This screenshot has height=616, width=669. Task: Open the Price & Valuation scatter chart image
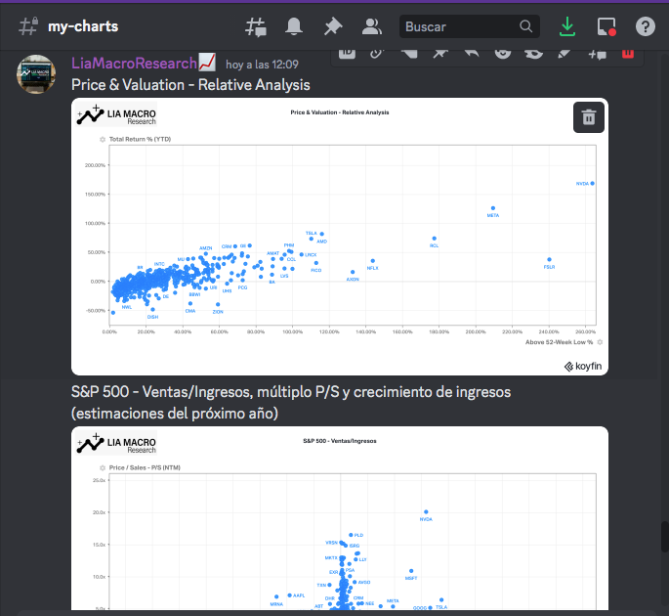point(340,237)
